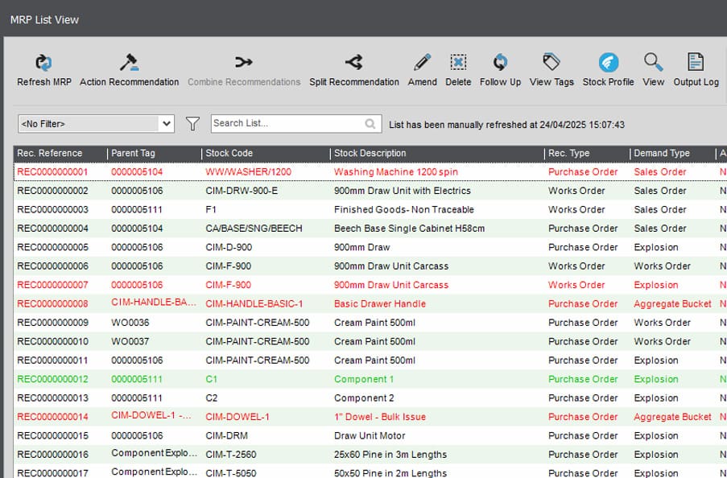Click the View magnifier icon
This screenshot has height=478, width=727.
[x=653, y=62]
